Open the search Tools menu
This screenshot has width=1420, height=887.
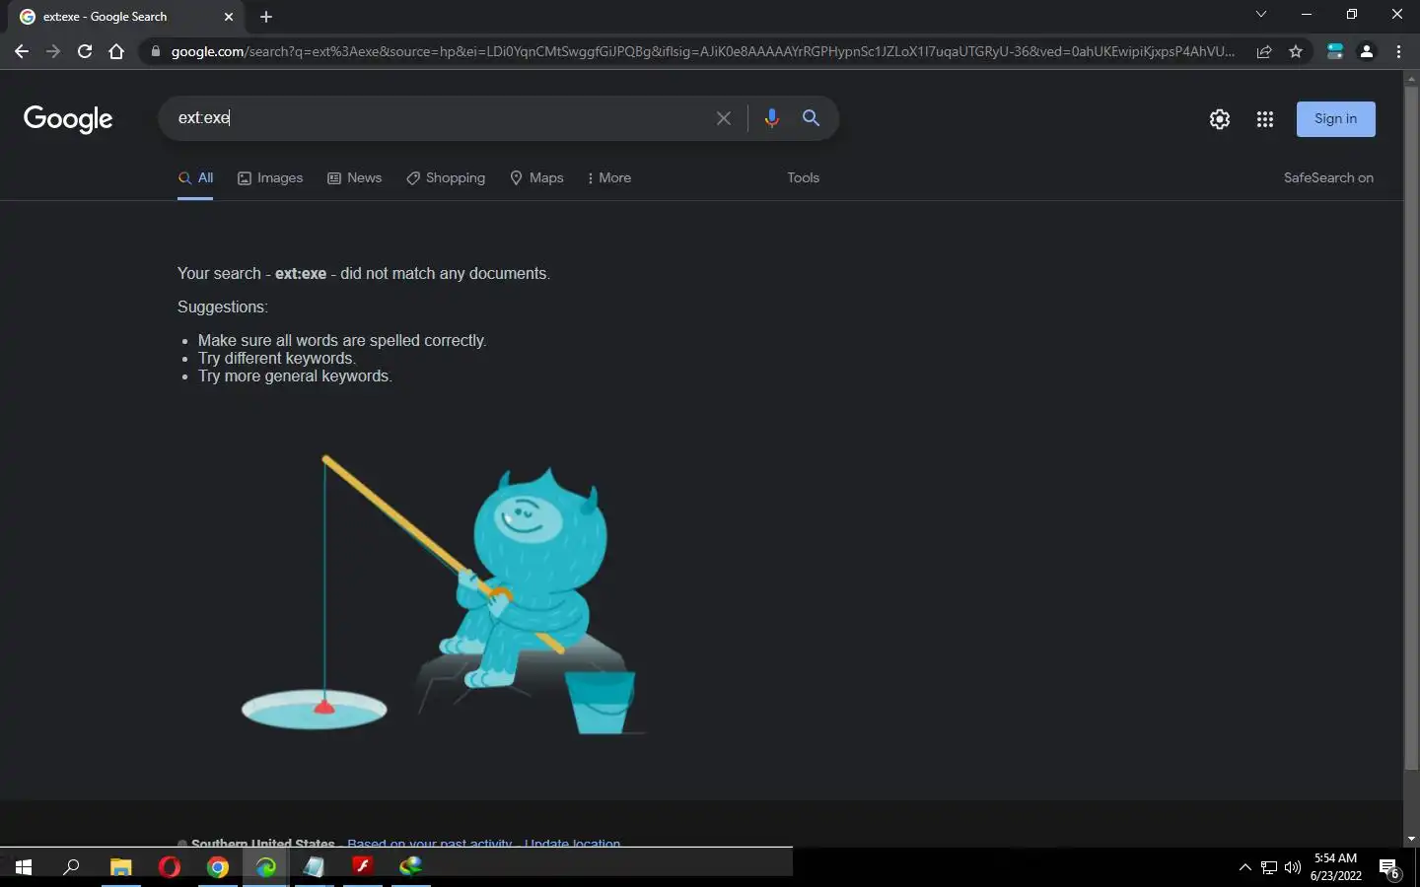click(x=803, y=178)
